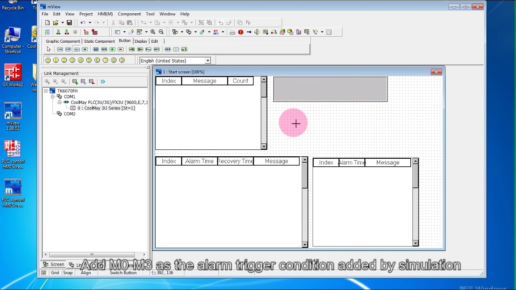Image resolution: width=516 pixels, height=290 pixels.
Task: Open the HMI(M) menu
Action: 105,14
